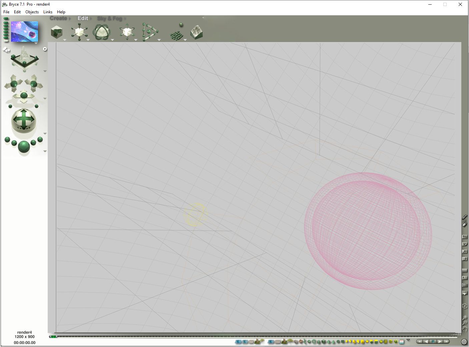The height and width of the screenshot is (347, 469).
Task: Open the Nano Preview options arrow
Action: 36,43
